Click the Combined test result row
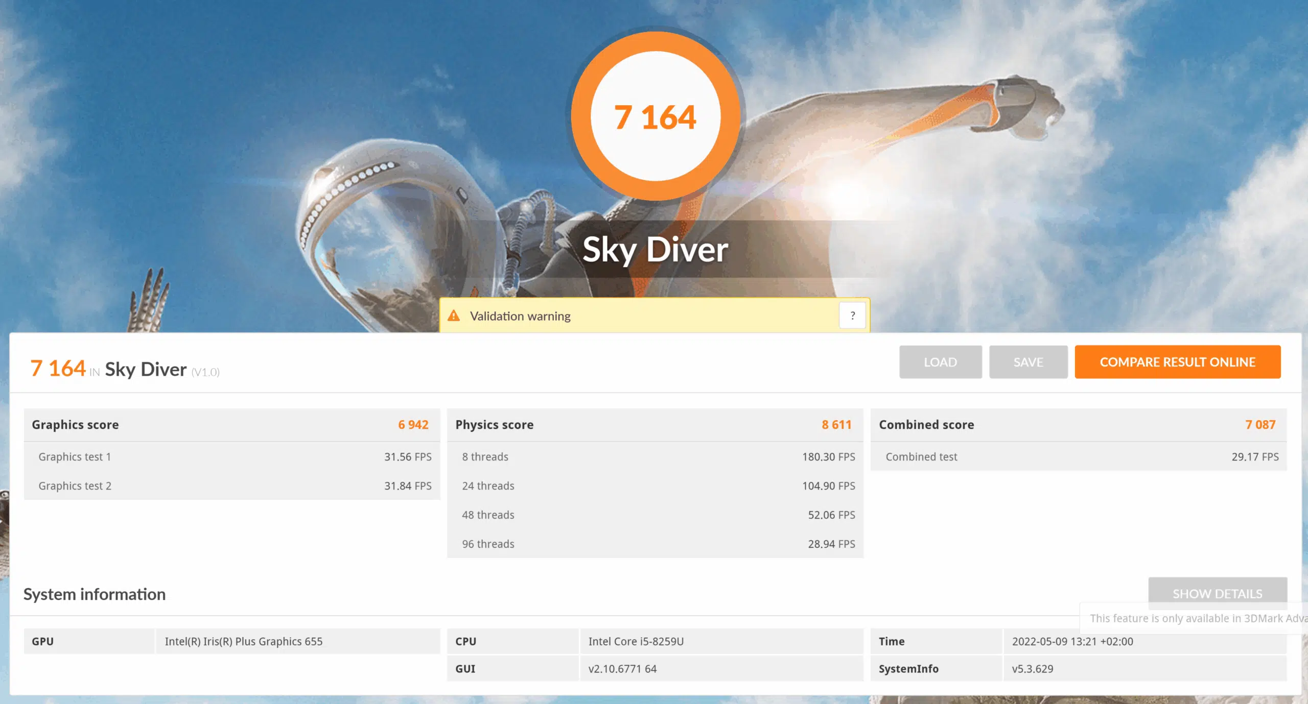This screenshot has width=1308, height=704. 1078,457
